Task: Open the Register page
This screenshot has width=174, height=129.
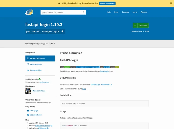Action: tap(144, 12)
